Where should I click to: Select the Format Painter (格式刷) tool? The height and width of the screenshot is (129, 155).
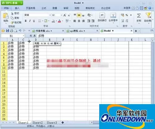point(16,22)
